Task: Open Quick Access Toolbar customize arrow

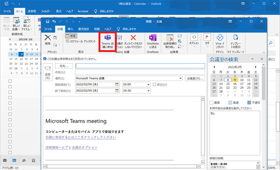Action: click(79, 22)
